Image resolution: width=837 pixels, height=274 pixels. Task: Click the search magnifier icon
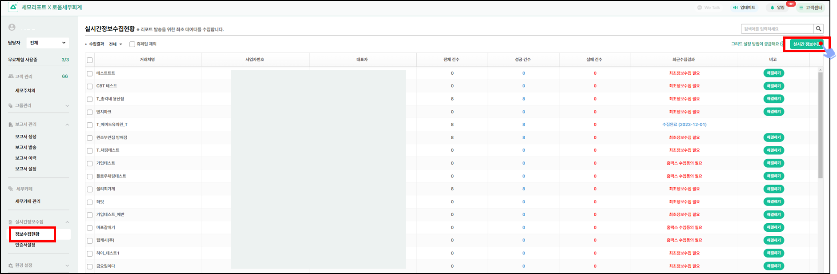pyautogui.click(x=818, y=29)
